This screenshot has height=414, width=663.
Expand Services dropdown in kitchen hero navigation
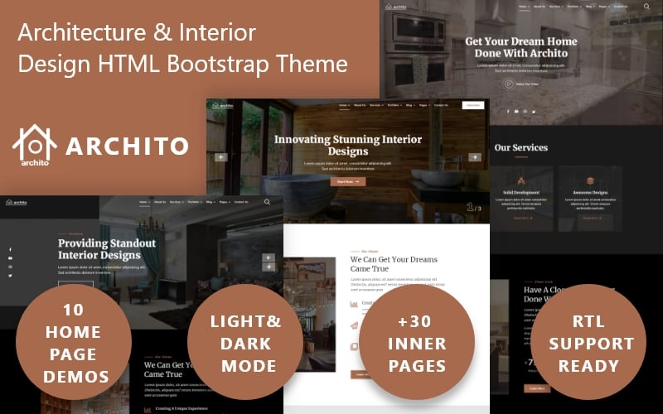(556, 7)
